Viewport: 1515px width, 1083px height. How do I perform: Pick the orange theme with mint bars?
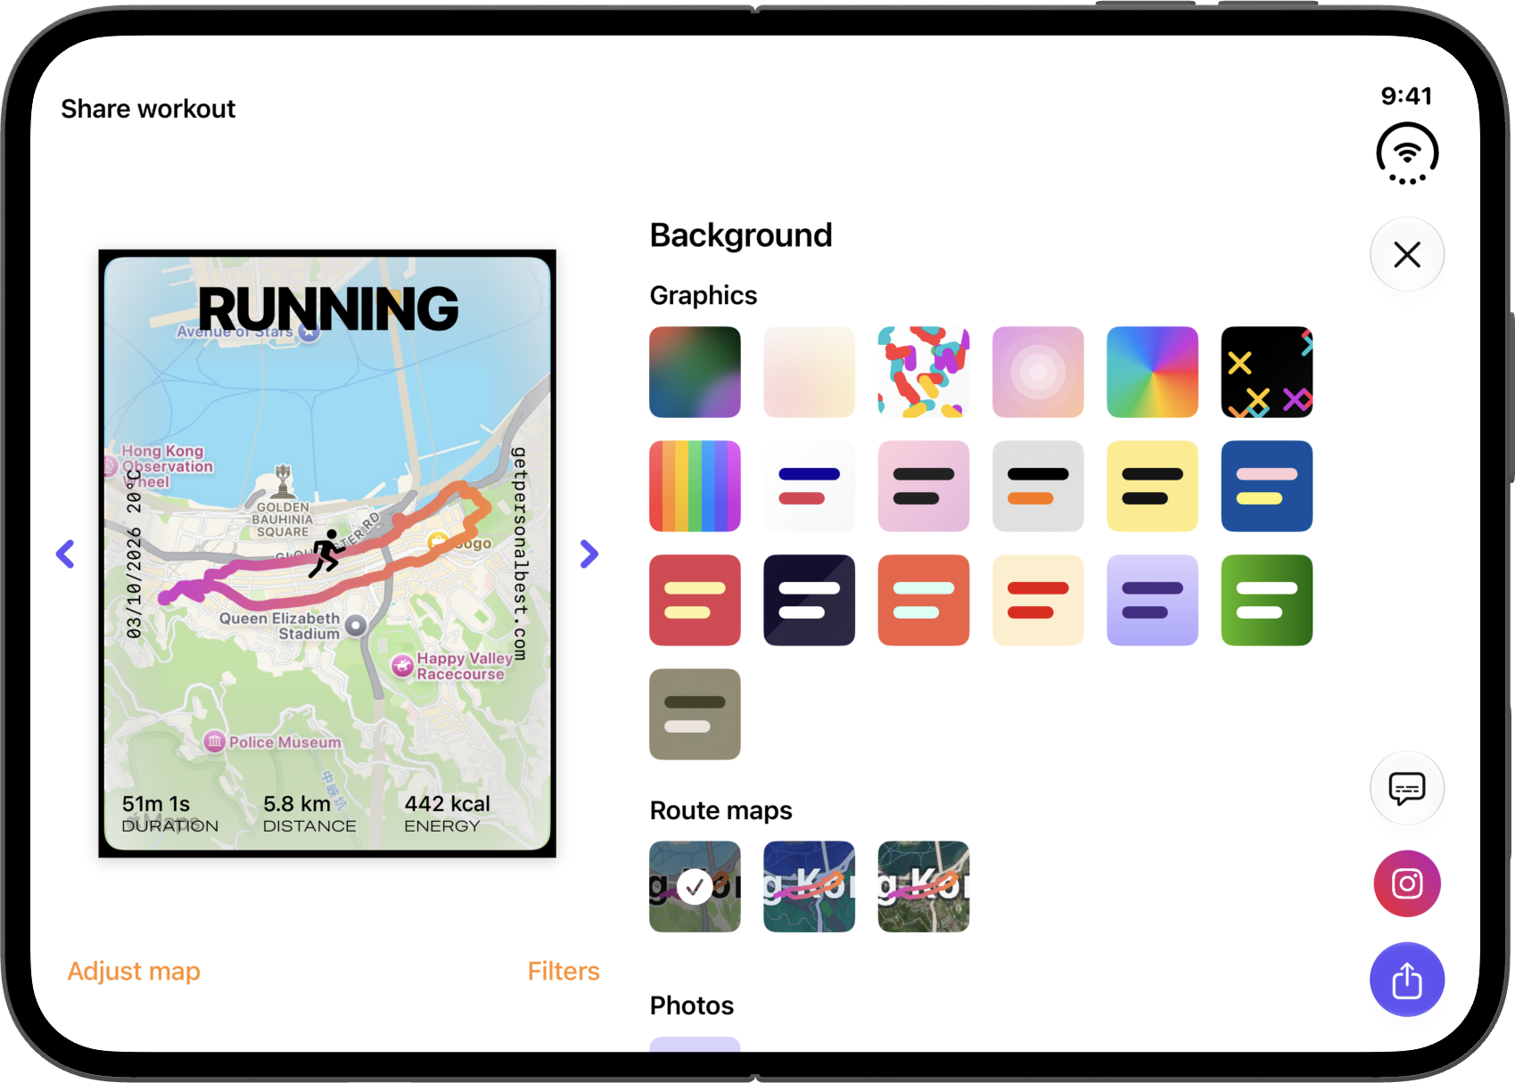[924, 600]
